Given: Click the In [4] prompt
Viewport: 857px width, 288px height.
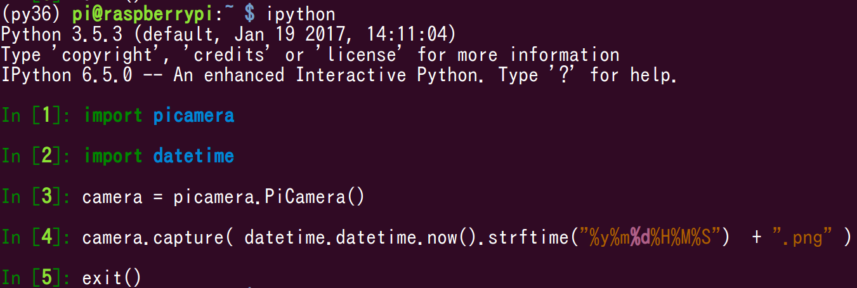Looking at the screenshot, I should click(37, 237).
